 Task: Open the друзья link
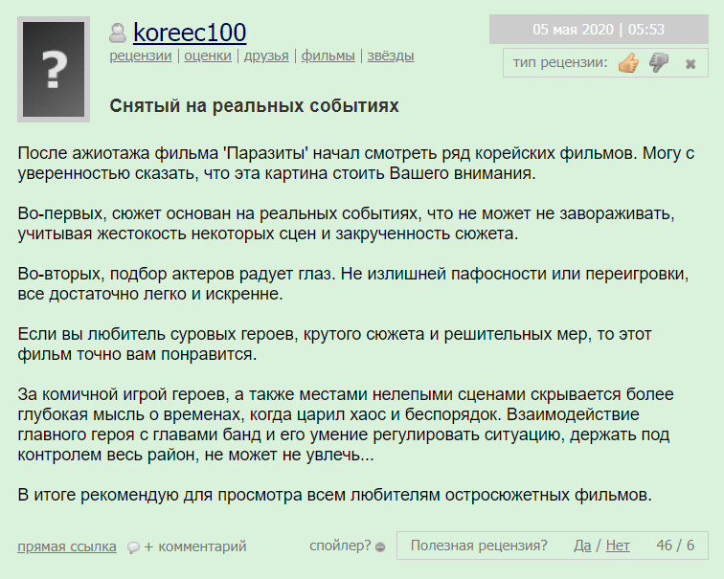pos(266,56)
